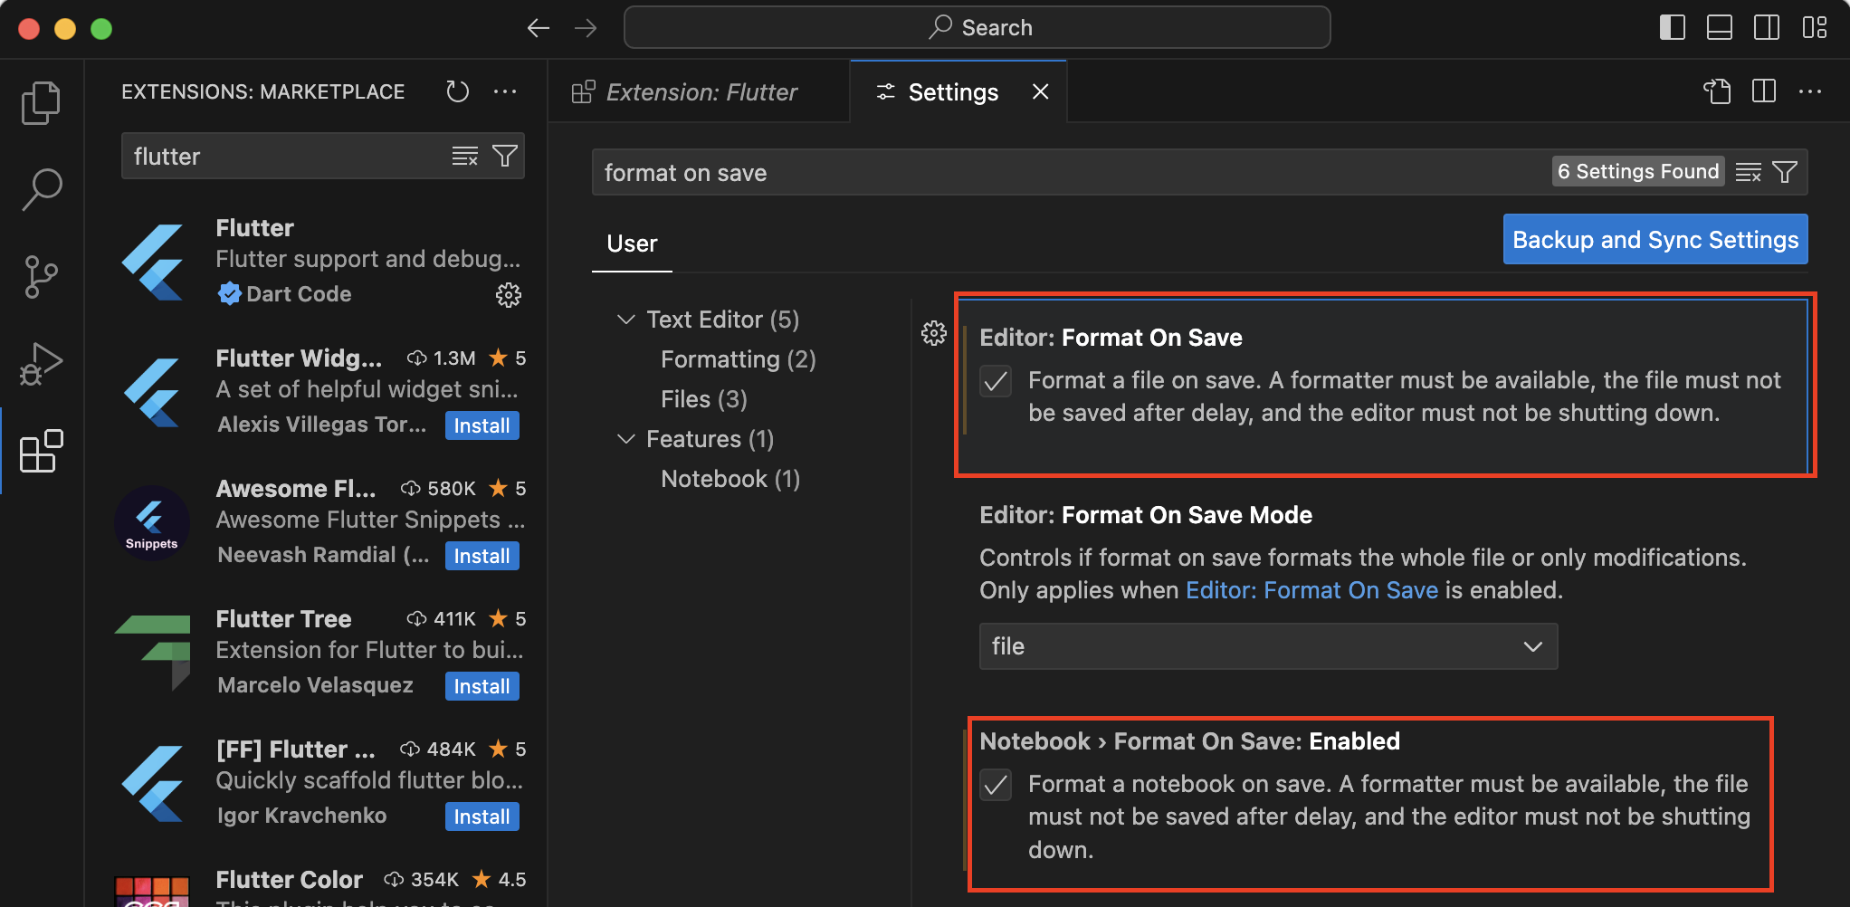Open the Search view in activity bar
Screen dimensions: 1850x907
tap(41, 189)
